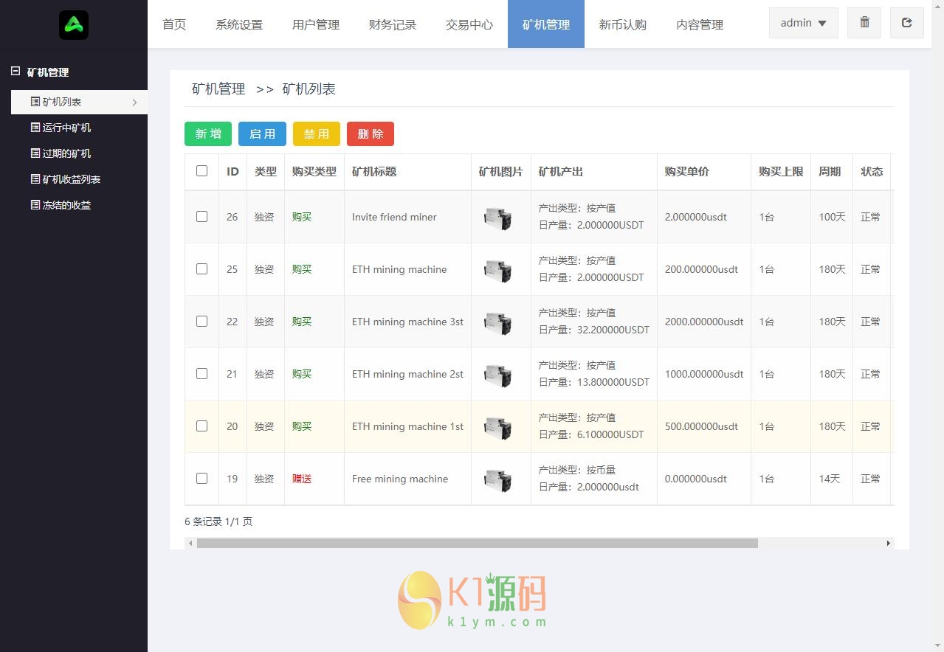The image size is (944, 652).
Task: Click the chevron next to 矿机列表
Action: (134, 103)
